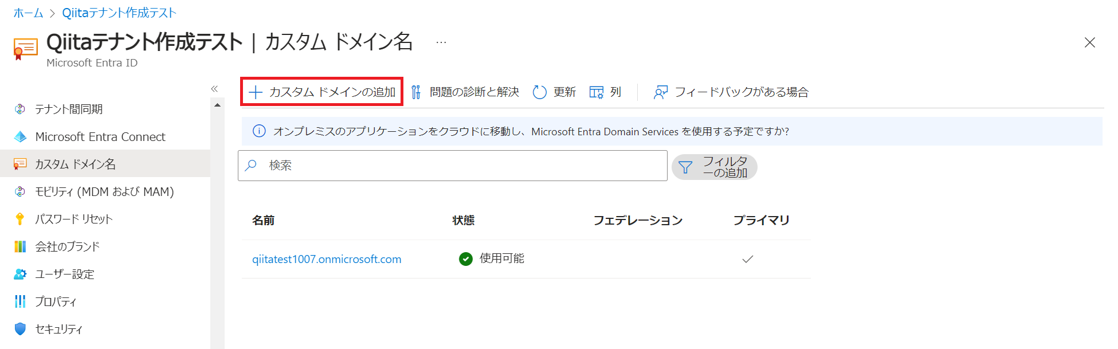Click フィルターの追加 pill button
This screenshot has width=1118, height=349.
(x=714, y=167)
